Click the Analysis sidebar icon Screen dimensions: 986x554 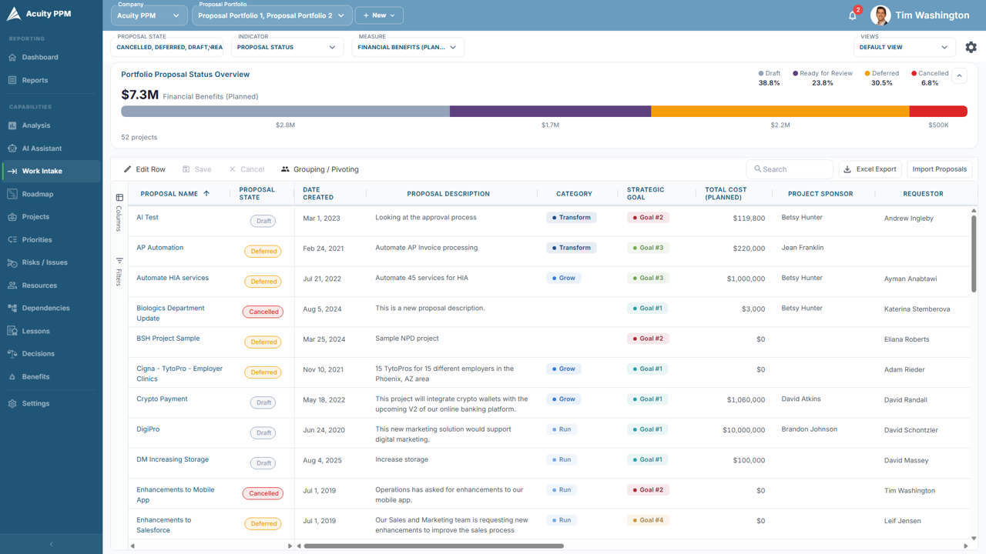(x=12, y=125)
